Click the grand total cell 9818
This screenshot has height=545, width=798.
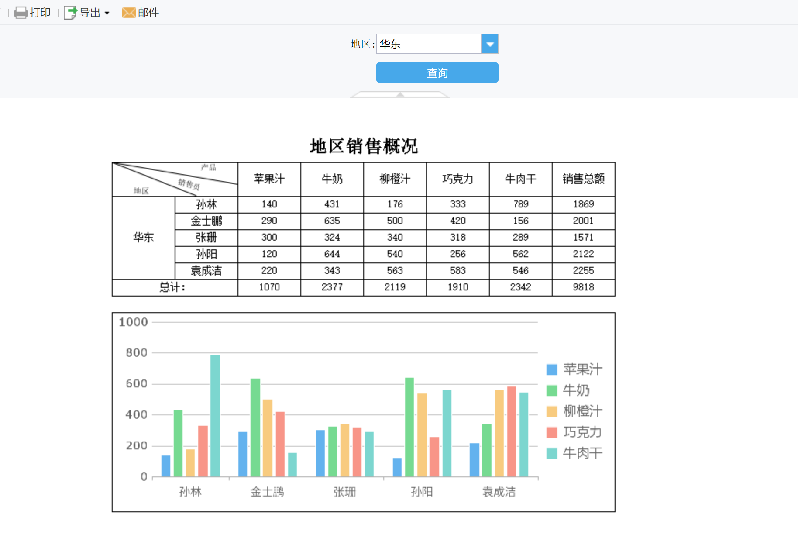click(584, 288)
